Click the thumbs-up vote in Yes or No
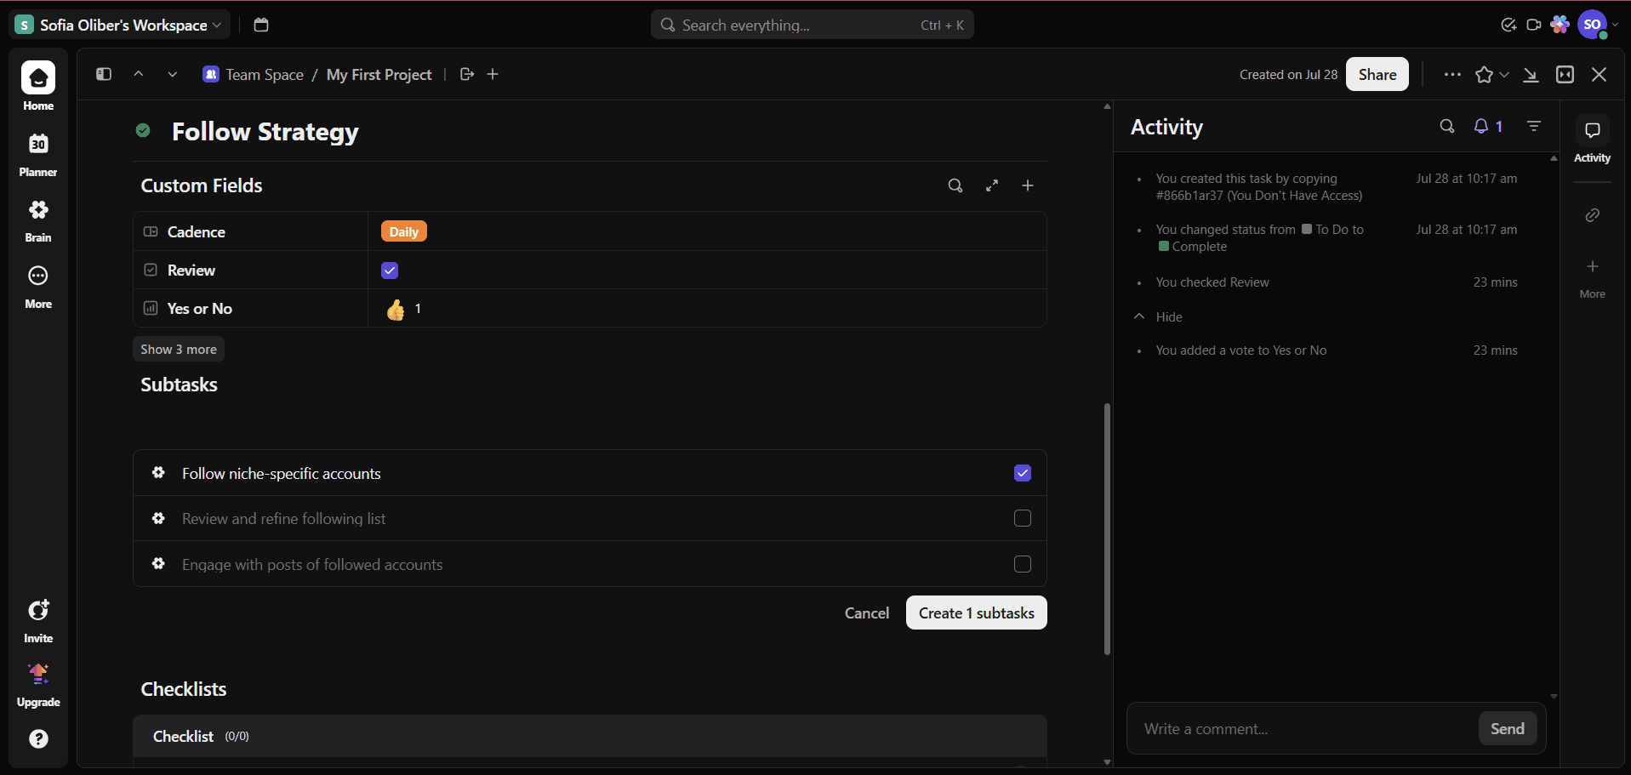The width and height of the screenshot is (1631, 775). pyautogui.click(x=395, y=309)
